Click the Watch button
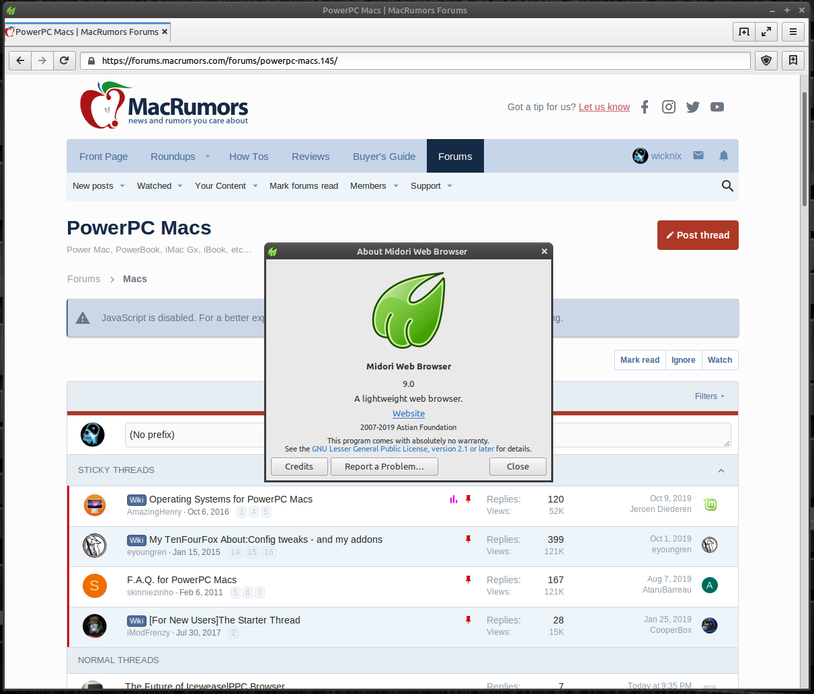Image resolution: width=814 pixels, height=694 pixels. (720, 360)
